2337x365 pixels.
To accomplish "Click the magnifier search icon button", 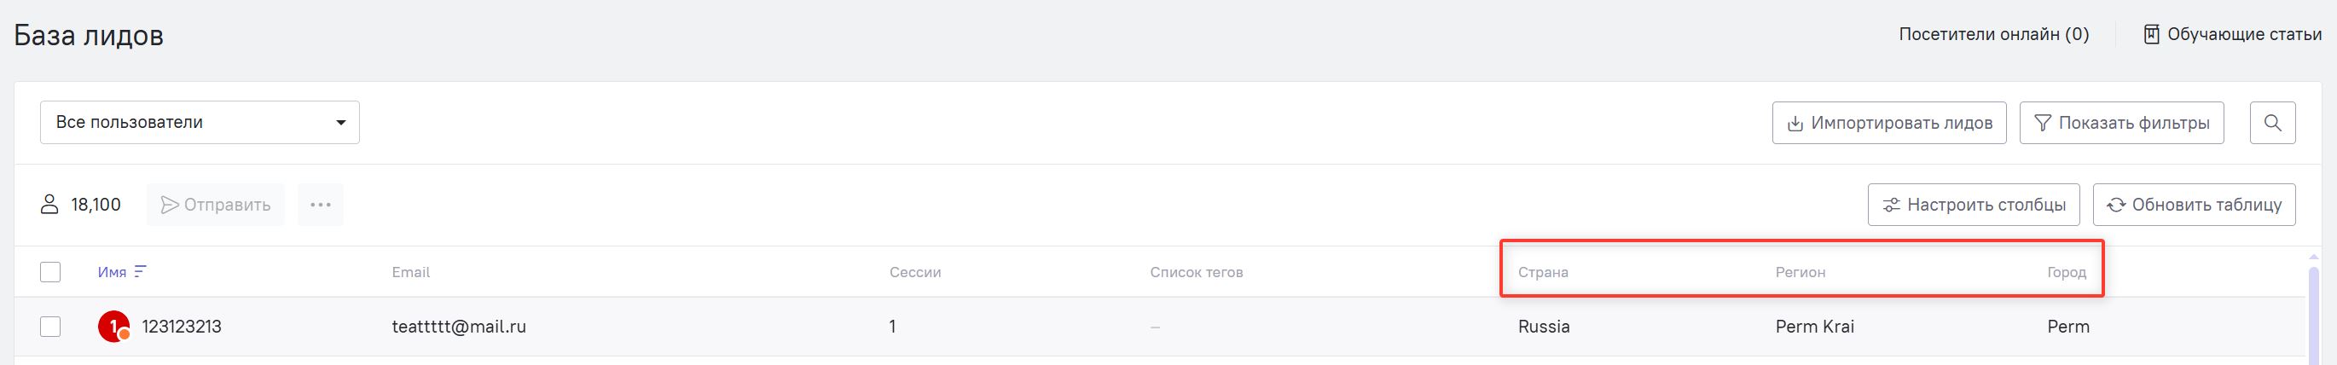I will (2271, 123).
